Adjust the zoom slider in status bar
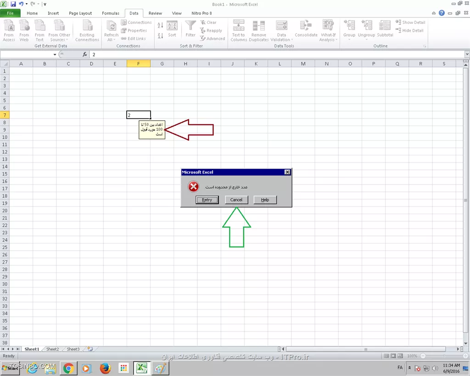 tap(444, 356)
